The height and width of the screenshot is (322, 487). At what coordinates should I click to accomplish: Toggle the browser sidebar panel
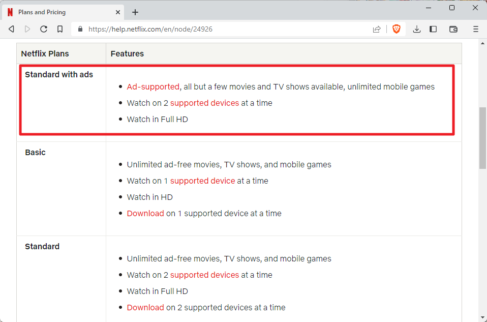[x=433, y=30]
